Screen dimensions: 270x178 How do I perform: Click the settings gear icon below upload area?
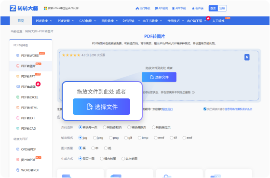[x=59, y=117]
